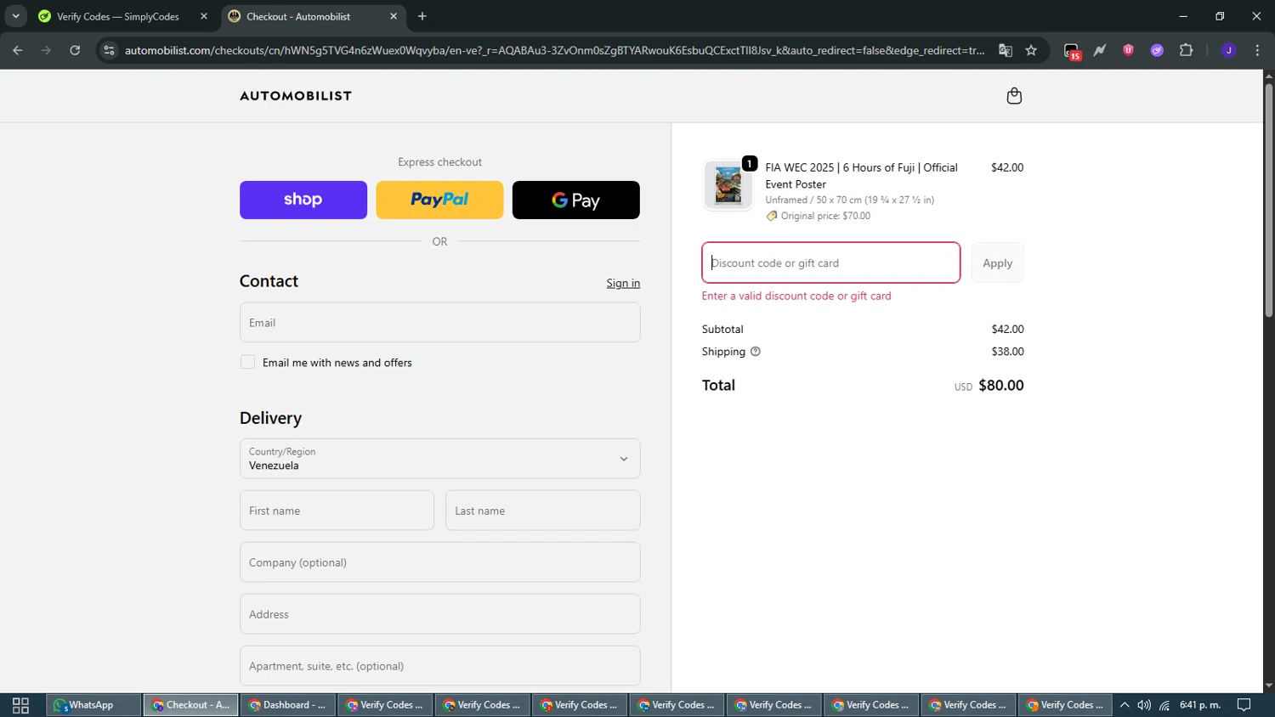Viewport: 1275px width, 717px height.
Task: Pay with the Shop Pay button
Action: tap(303, 200)
